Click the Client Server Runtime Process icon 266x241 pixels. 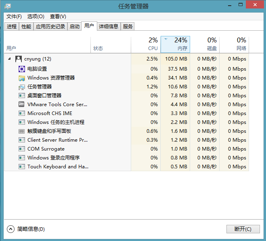coord(22,140)
